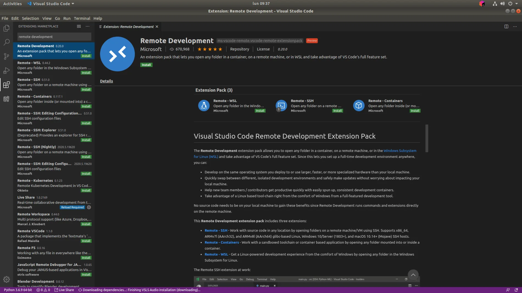Open the Go menu
This screenshot has width=522, height=293.
pos(57,18)
